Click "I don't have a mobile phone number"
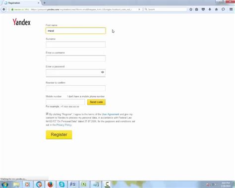 (86, 96)
